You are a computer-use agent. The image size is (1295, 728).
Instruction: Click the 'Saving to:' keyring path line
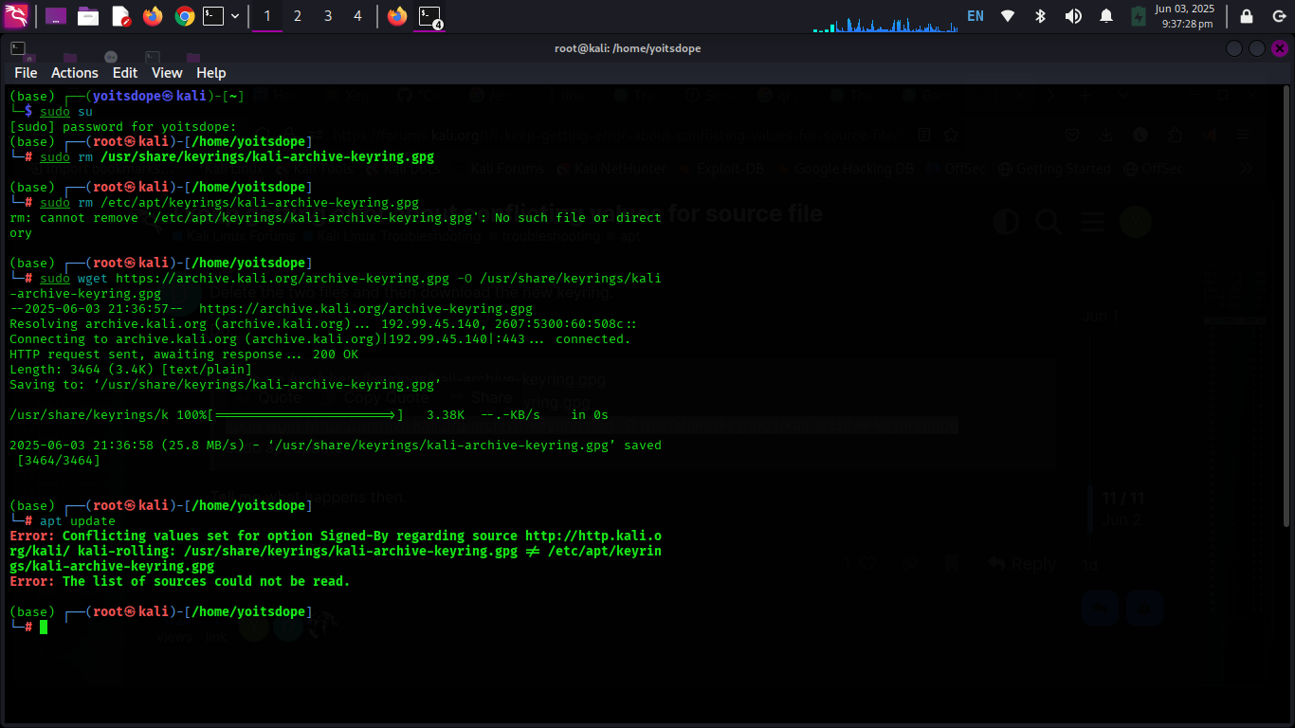point(226,384)
